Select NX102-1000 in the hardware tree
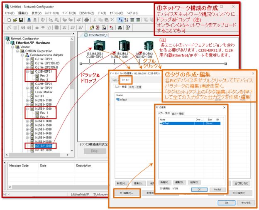 (43, 146)
